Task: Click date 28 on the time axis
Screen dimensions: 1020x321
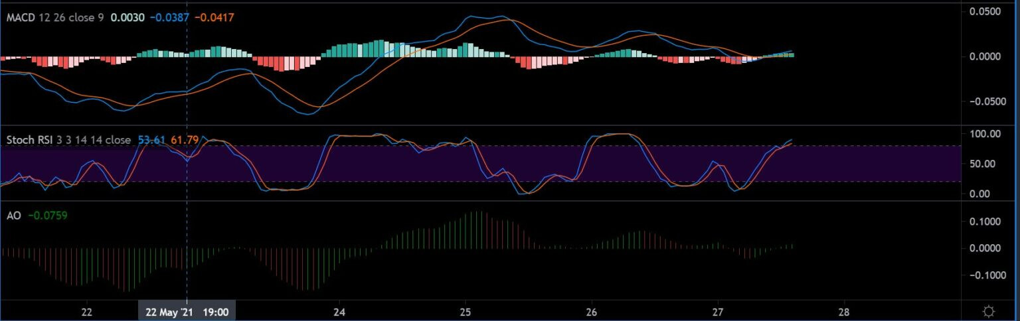Action: click(x=844, y=311)
